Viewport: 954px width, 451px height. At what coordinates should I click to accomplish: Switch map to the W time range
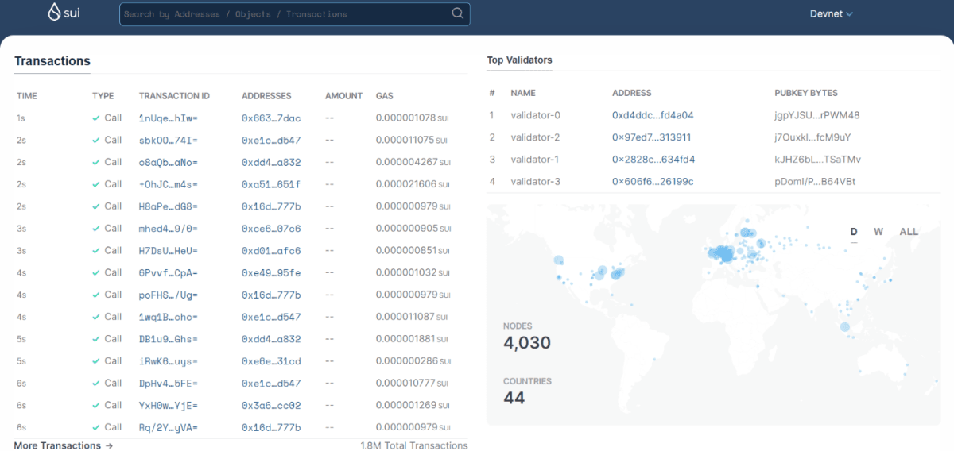[x=878, y=232]
